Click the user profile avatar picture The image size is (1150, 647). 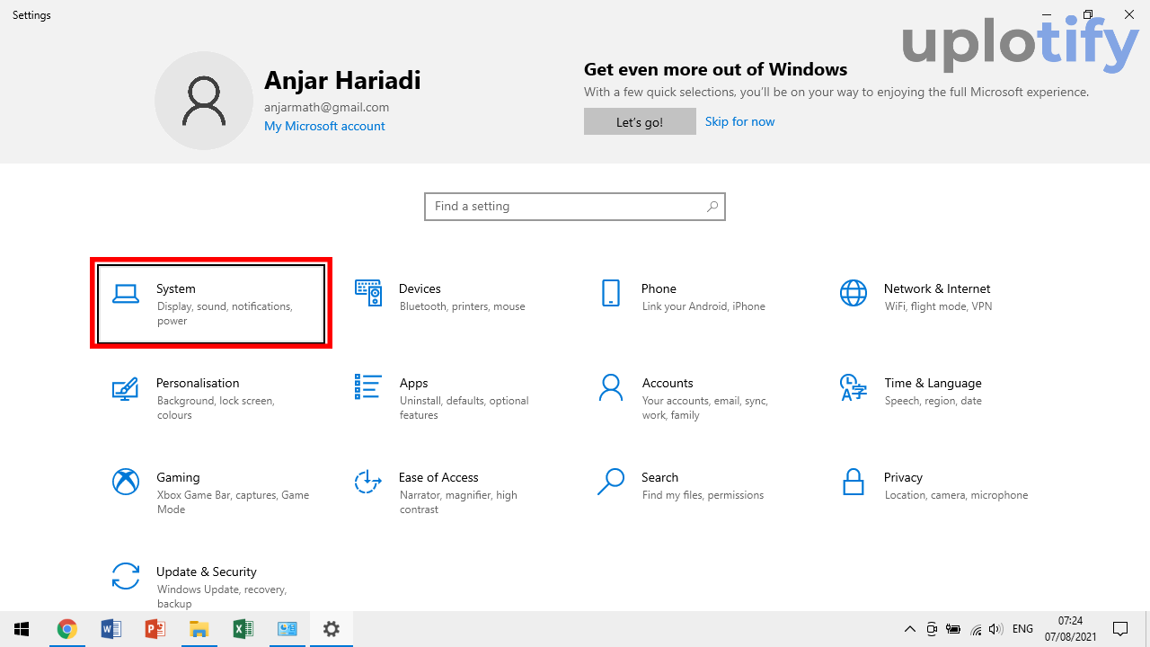tap(204, 101)
